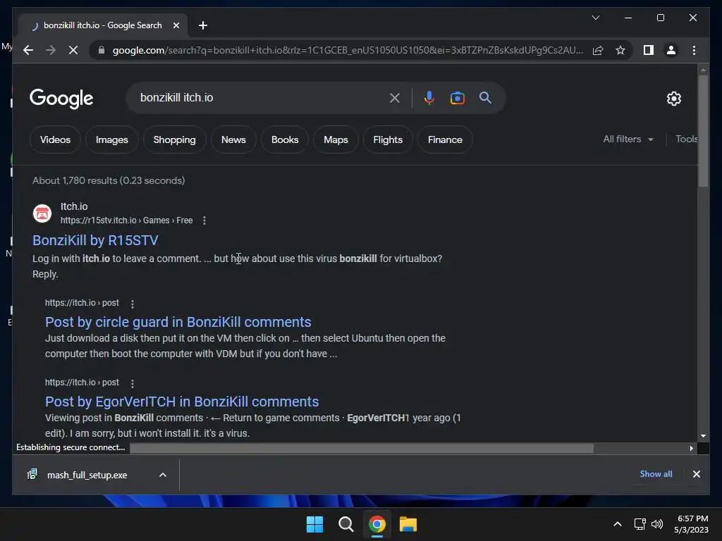Expand mash_full_setup.exe download options chevron
This screenshot has height=541, width=722.
(x=163, y=475)
